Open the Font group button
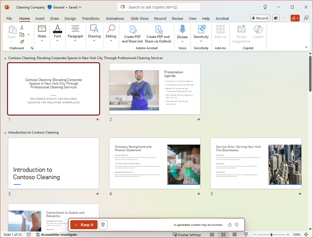313x238 pixels. click(x=58, y=33)
